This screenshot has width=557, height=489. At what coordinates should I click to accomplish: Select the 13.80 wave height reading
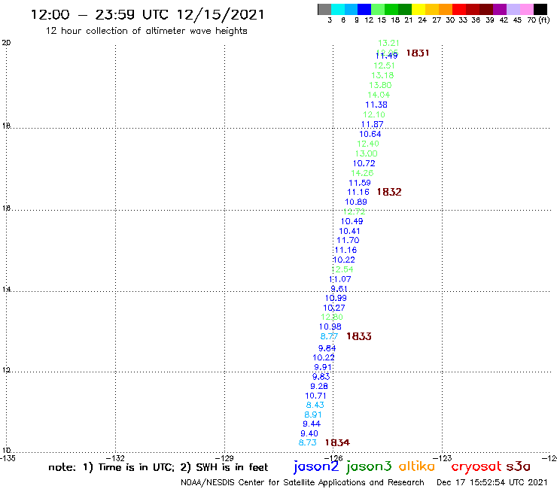point(380,85)
